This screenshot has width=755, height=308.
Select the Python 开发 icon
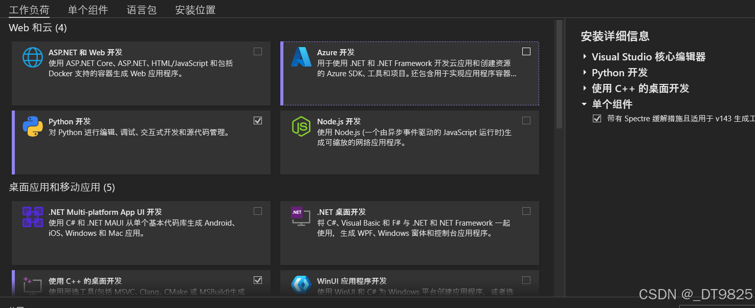pos(32,126)
